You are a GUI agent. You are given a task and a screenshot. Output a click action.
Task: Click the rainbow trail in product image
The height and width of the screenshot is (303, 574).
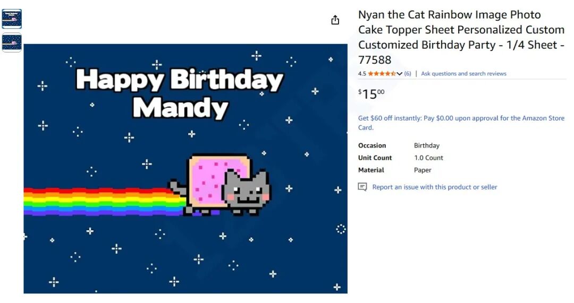101,201
